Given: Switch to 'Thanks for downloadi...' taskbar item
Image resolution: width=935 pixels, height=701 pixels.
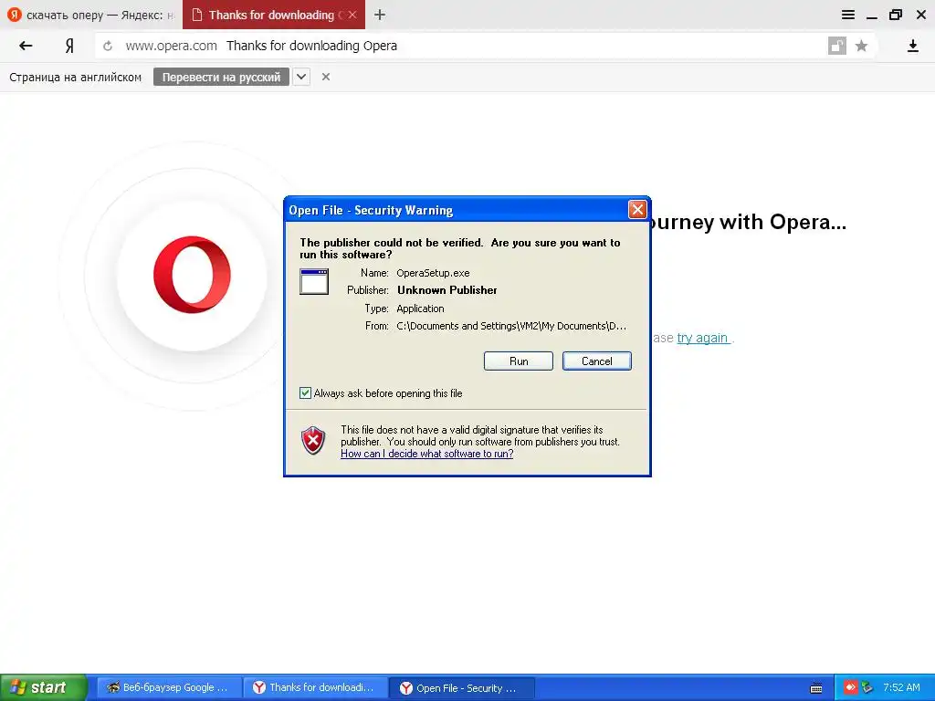Looking at the screenshot, I should coord(315,688).
